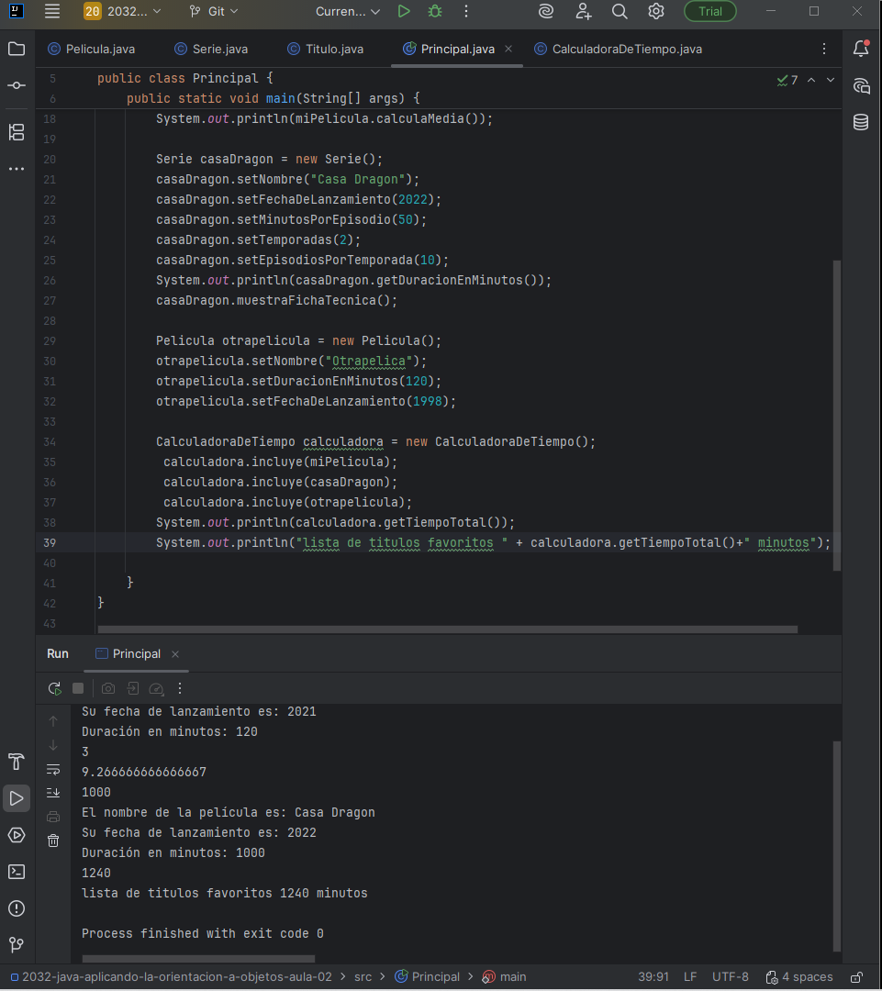882x991 pixels.
Task: Click the project breadcrumb 2032-java-aplicando
Action: [x=172, y=977]
